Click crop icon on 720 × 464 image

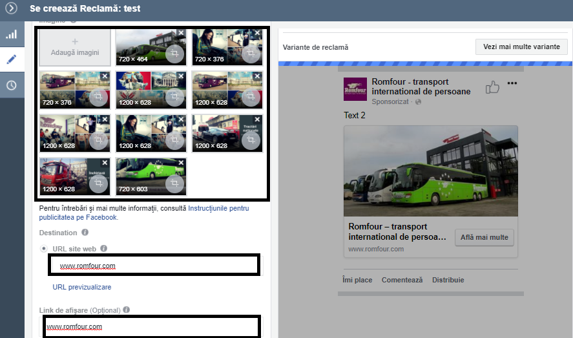pyautogui.click(x=174, y=54)
